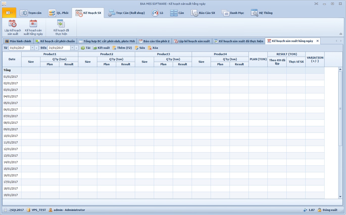
Task: Switch to the Báo Cáo SX ribbon tab
Action: tap(203, 13)
